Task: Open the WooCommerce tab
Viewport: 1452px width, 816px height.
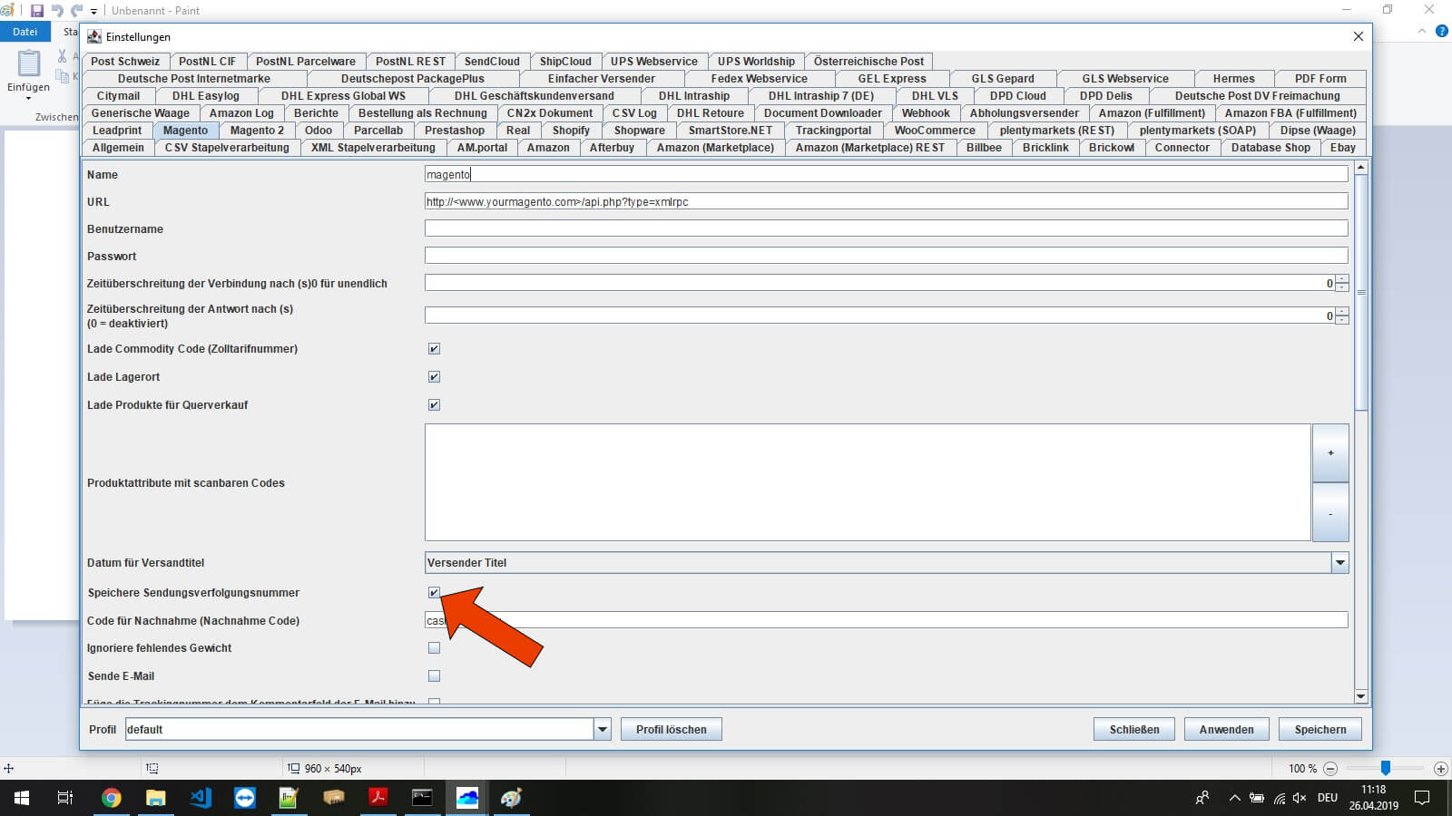Action: [935, 131]
